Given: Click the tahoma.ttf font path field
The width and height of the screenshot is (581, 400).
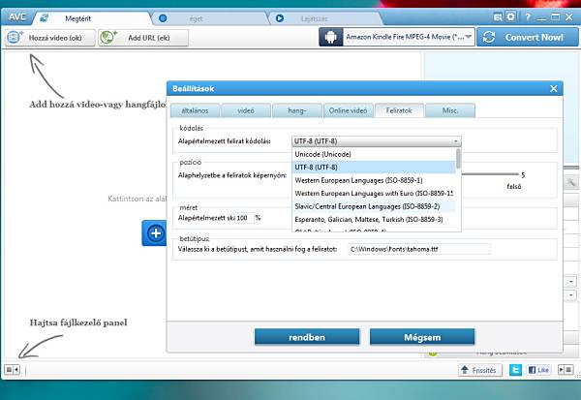Looking at the screenshot, I should point(419,249).
